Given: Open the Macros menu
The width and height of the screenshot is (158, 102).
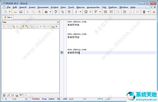Looking at the screenshot, I should coord(80,7).
